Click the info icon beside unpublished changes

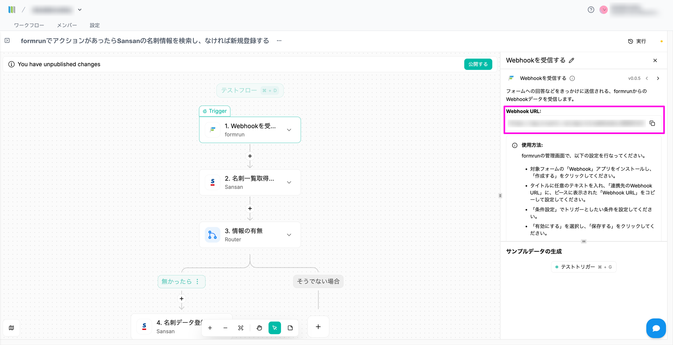coord(12,64)
